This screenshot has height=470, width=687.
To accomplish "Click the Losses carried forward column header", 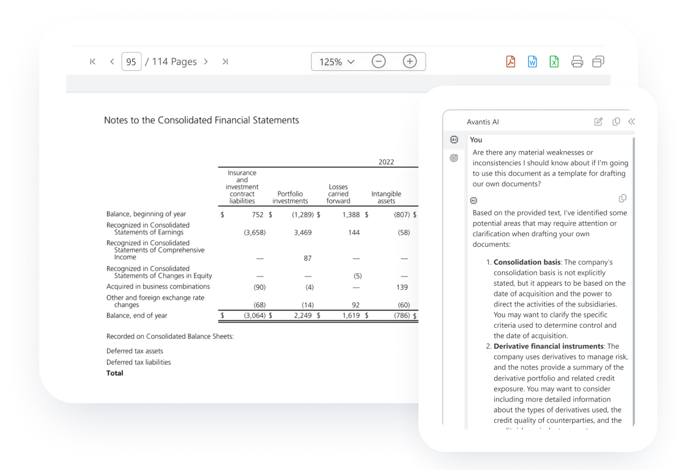I will point(338,194).
